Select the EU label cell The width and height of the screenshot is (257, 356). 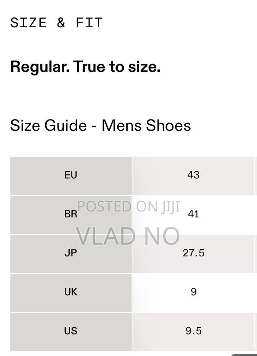tap(71, 175)
